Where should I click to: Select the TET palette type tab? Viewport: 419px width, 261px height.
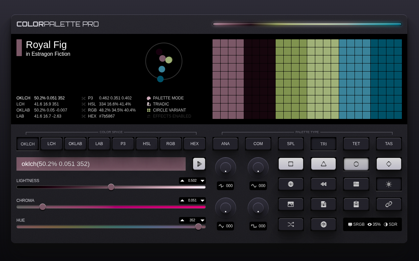click(356, 144)
